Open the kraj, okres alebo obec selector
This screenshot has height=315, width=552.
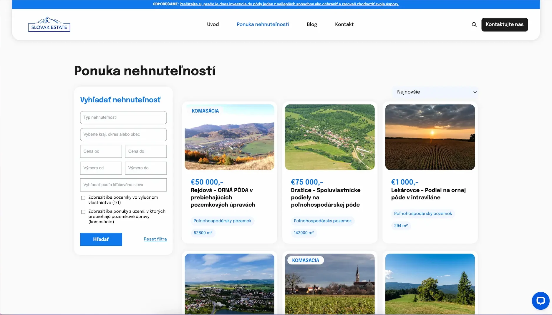(123, 135)
